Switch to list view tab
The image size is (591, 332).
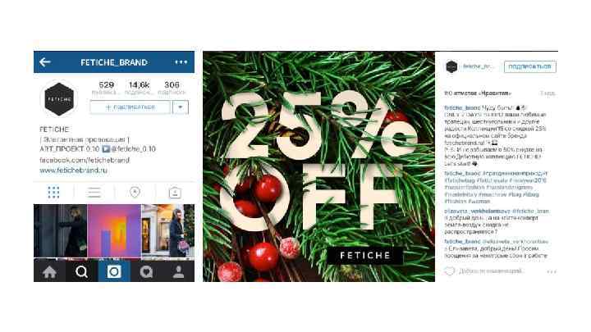pos(94,193)
